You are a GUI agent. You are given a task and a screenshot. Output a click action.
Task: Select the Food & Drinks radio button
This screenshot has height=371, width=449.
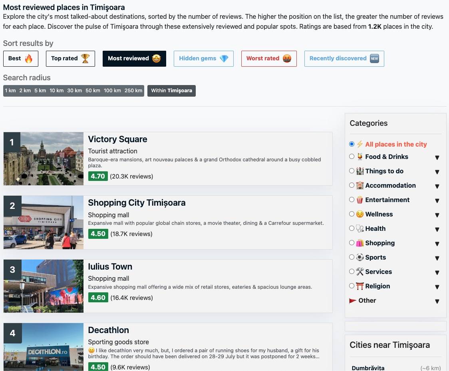(x=352, y=157)
